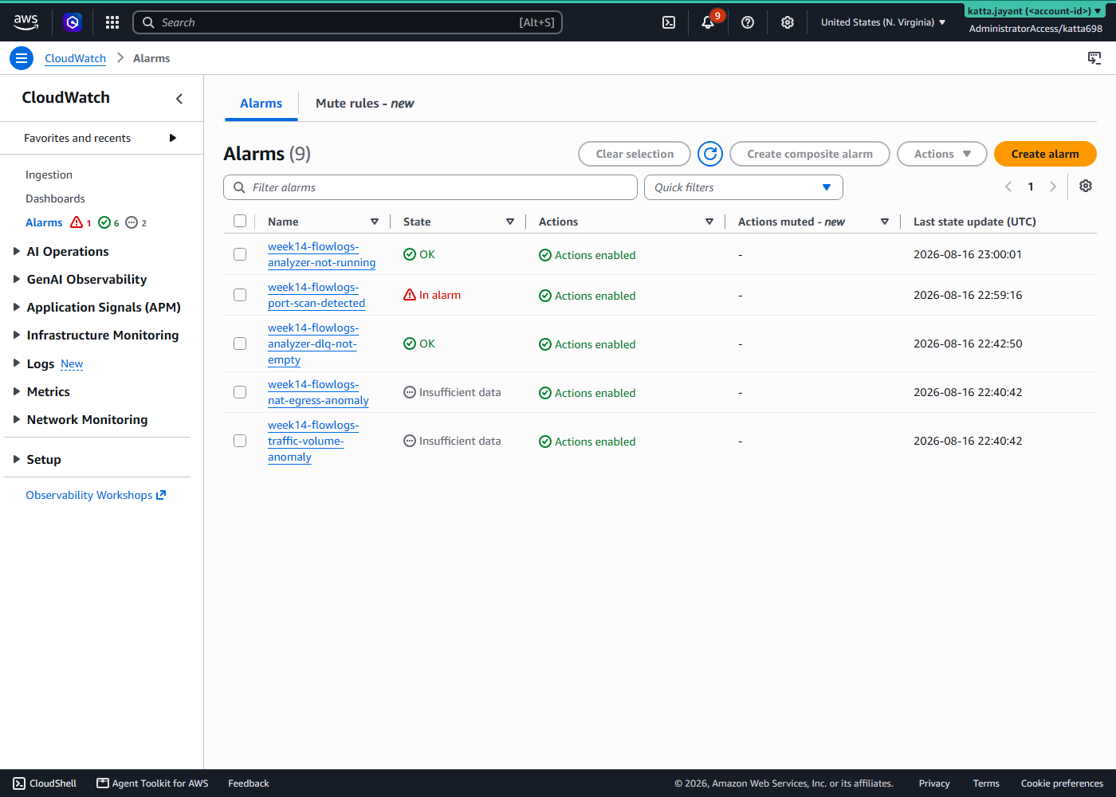Click Feedback in the footer
This screenshot has height=797, width=1116.
(x=249, y=783)
